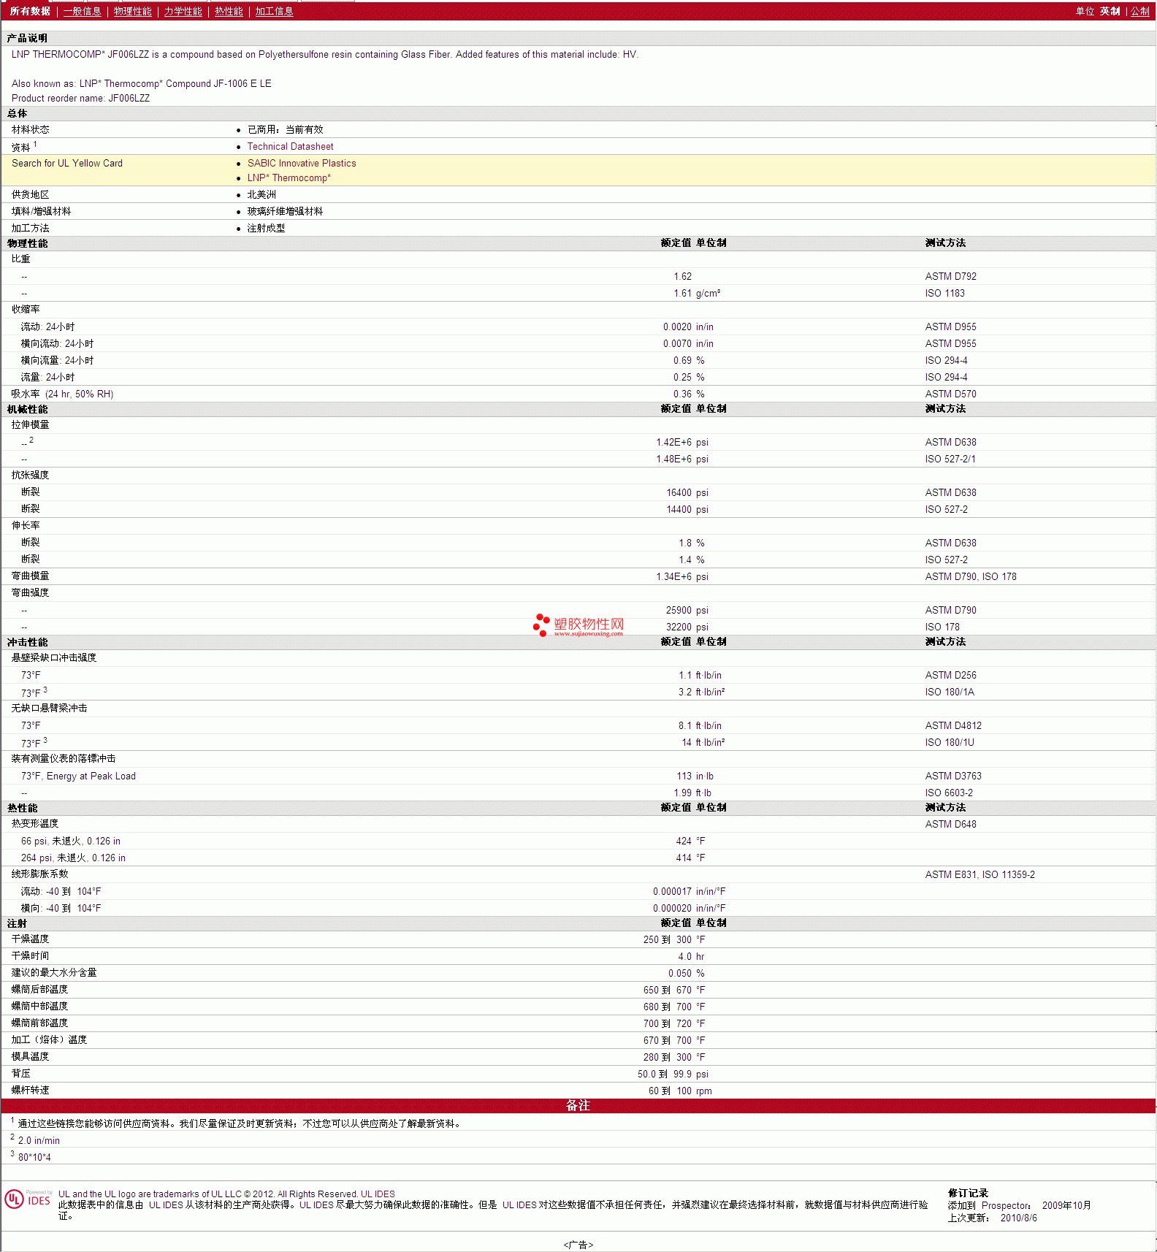The width and height of the screenshot is (1157, 1252).
Task: Click 25900 psi flexural strength value
Action: click(687, 610)
